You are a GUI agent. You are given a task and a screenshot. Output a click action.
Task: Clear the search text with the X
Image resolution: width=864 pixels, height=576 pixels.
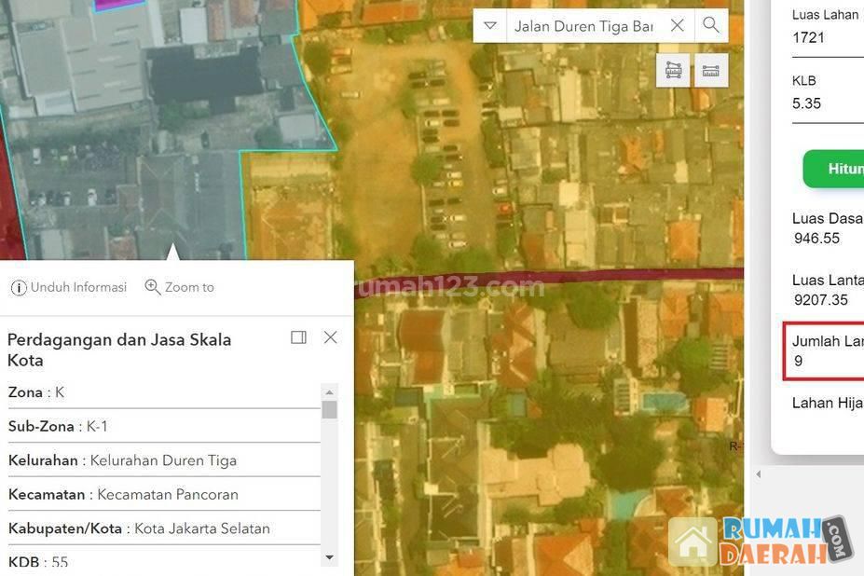[x=678, y=26]
